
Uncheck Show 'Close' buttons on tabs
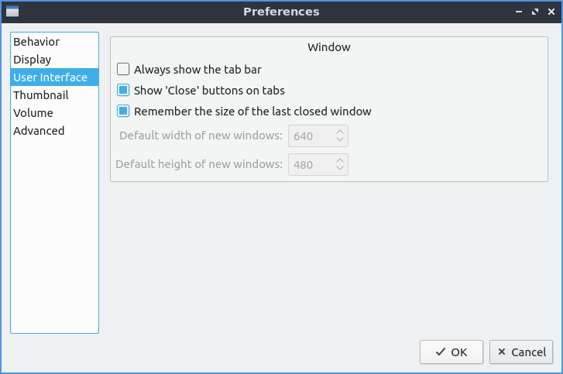point(123,91)
